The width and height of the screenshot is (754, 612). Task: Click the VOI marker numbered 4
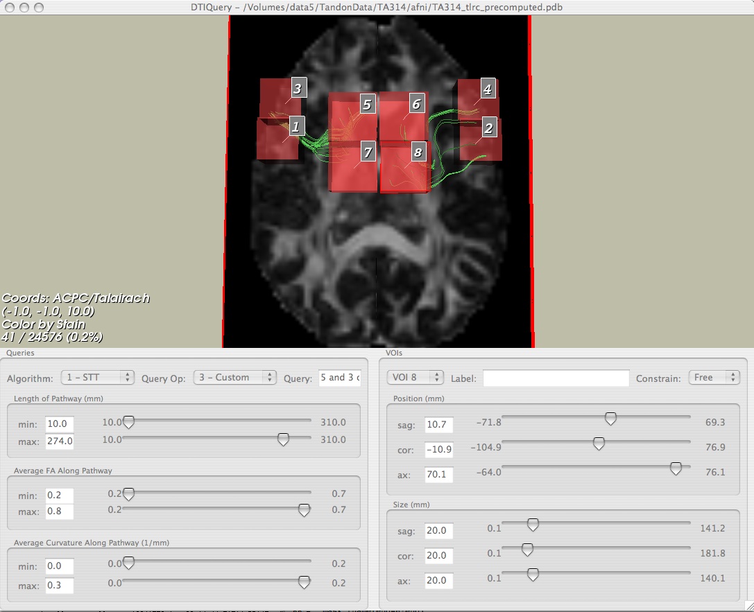coord(488,89)
